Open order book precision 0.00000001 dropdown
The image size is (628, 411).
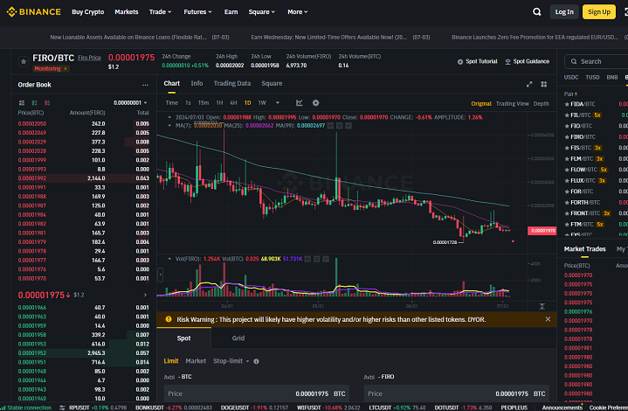(130, 103)
